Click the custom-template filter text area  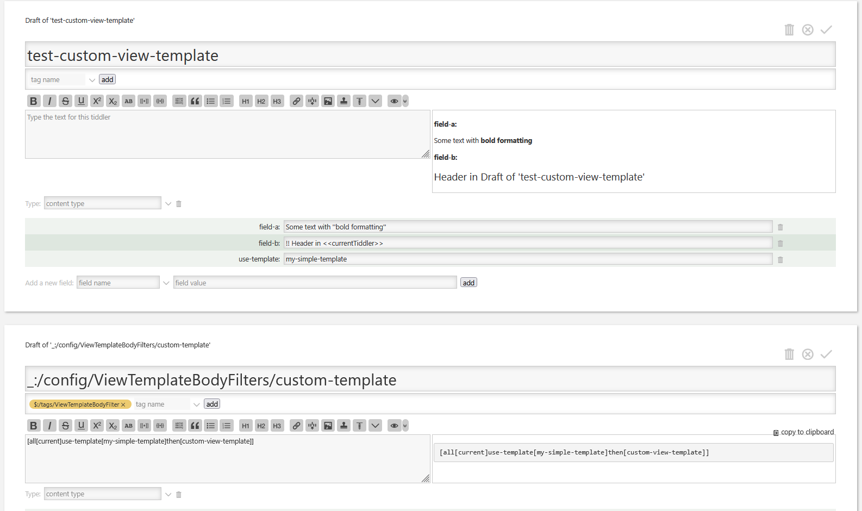tap(228, 459)
